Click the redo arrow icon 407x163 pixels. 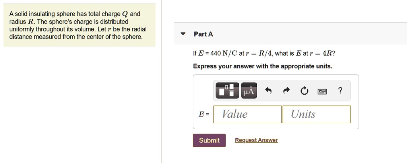pyautogui.click(x=286, y=91)
